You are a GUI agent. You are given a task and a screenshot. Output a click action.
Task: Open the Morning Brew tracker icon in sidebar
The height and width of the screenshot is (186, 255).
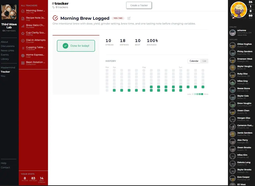(23, 11)
